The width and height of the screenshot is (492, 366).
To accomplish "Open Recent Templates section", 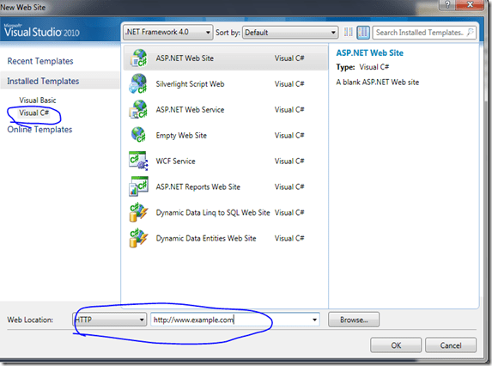I will (x=40, y=61).
